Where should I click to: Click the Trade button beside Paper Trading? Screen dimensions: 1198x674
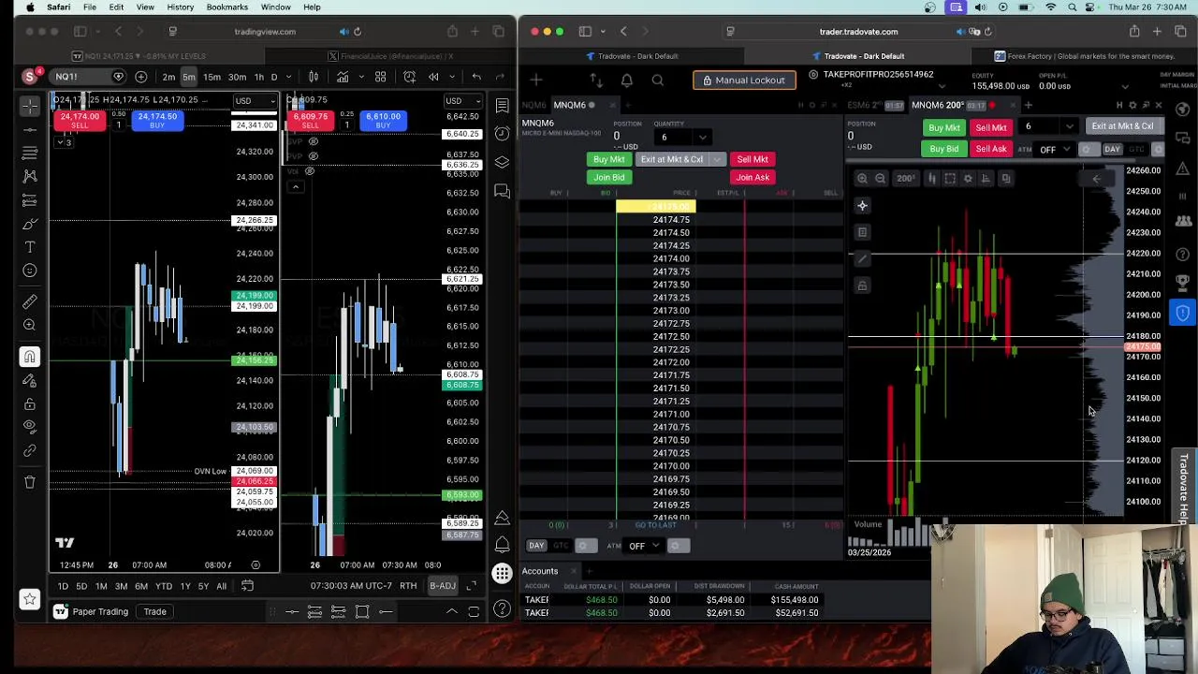point(154,612)
